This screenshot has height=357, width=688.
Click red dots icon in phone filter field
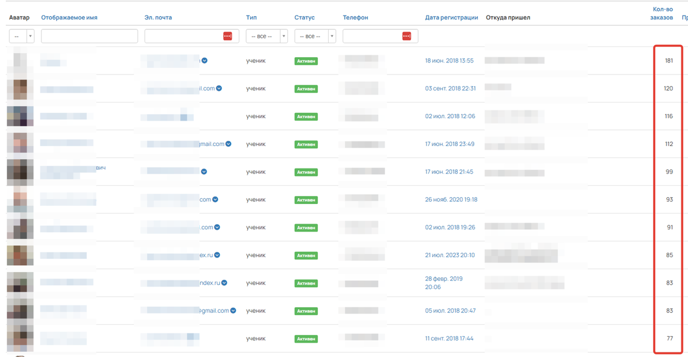(x=407, y=36)
